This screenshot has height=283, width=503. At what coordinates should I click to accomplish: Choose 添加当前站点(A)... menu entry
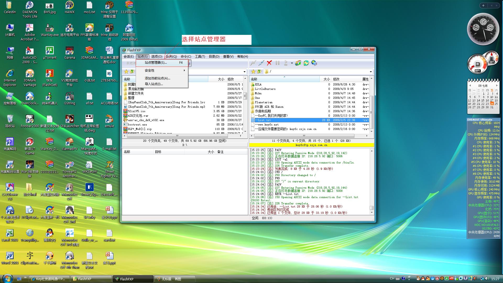(162, 78)
